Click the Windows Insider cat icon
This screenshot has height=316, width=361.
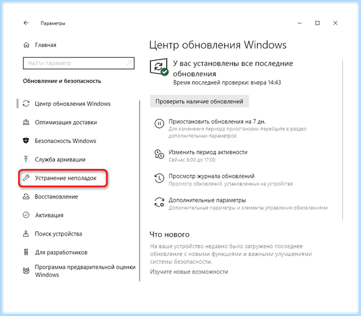(x=26, y=270)
